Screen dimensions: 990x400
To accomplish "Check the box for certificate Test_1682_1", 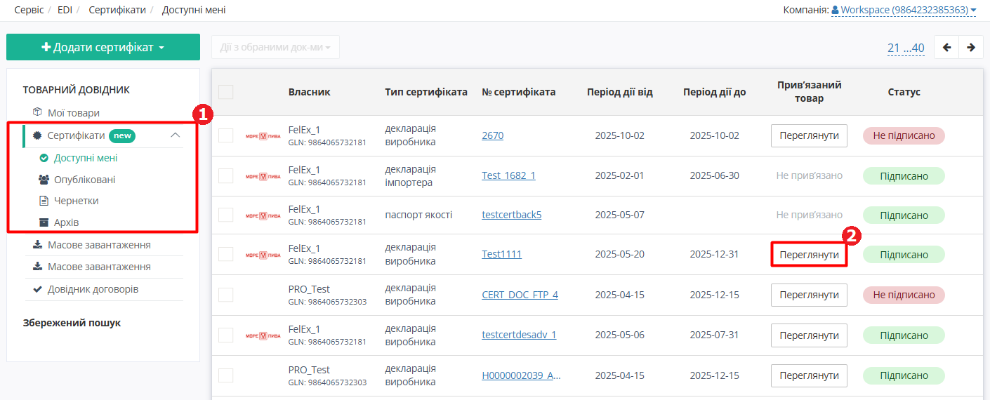I will click(x=225, y=175).
